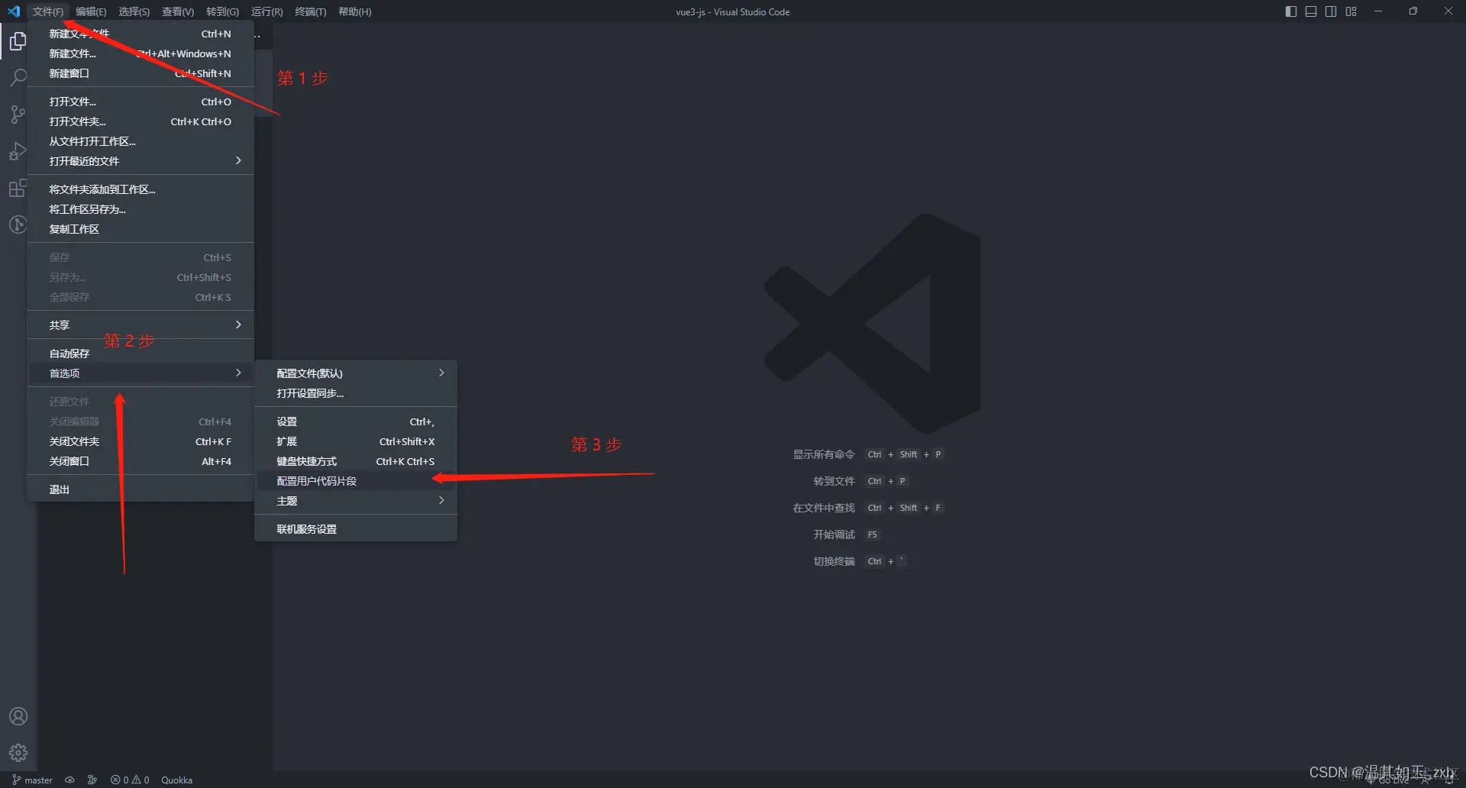Toggle the 自动保存 auto save option
This screenshot has height=788, width=1466.
(140, 354)
